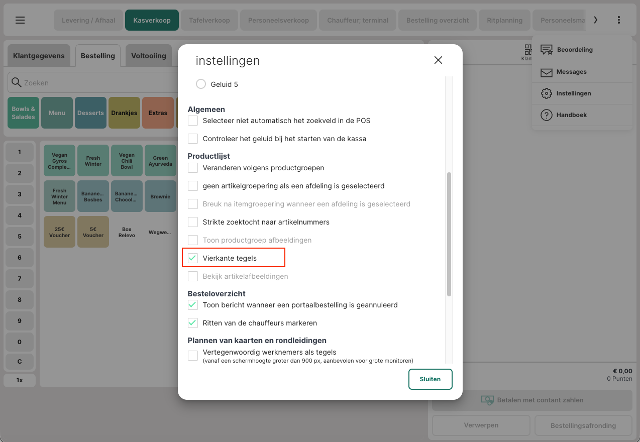640x442 pixels.
Task: Tap numpad key 0
Action: coord(20,342)
